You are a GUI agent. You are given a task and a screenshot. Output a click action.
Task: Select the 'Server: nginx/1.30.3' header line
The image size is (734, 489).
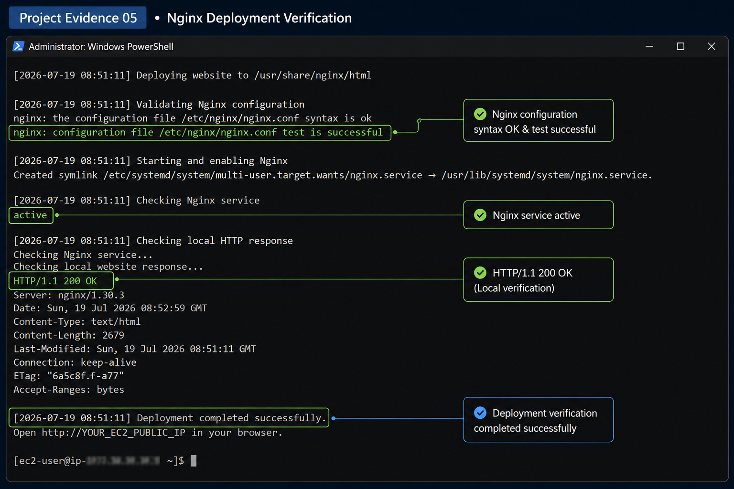click(x=69, y=295)
